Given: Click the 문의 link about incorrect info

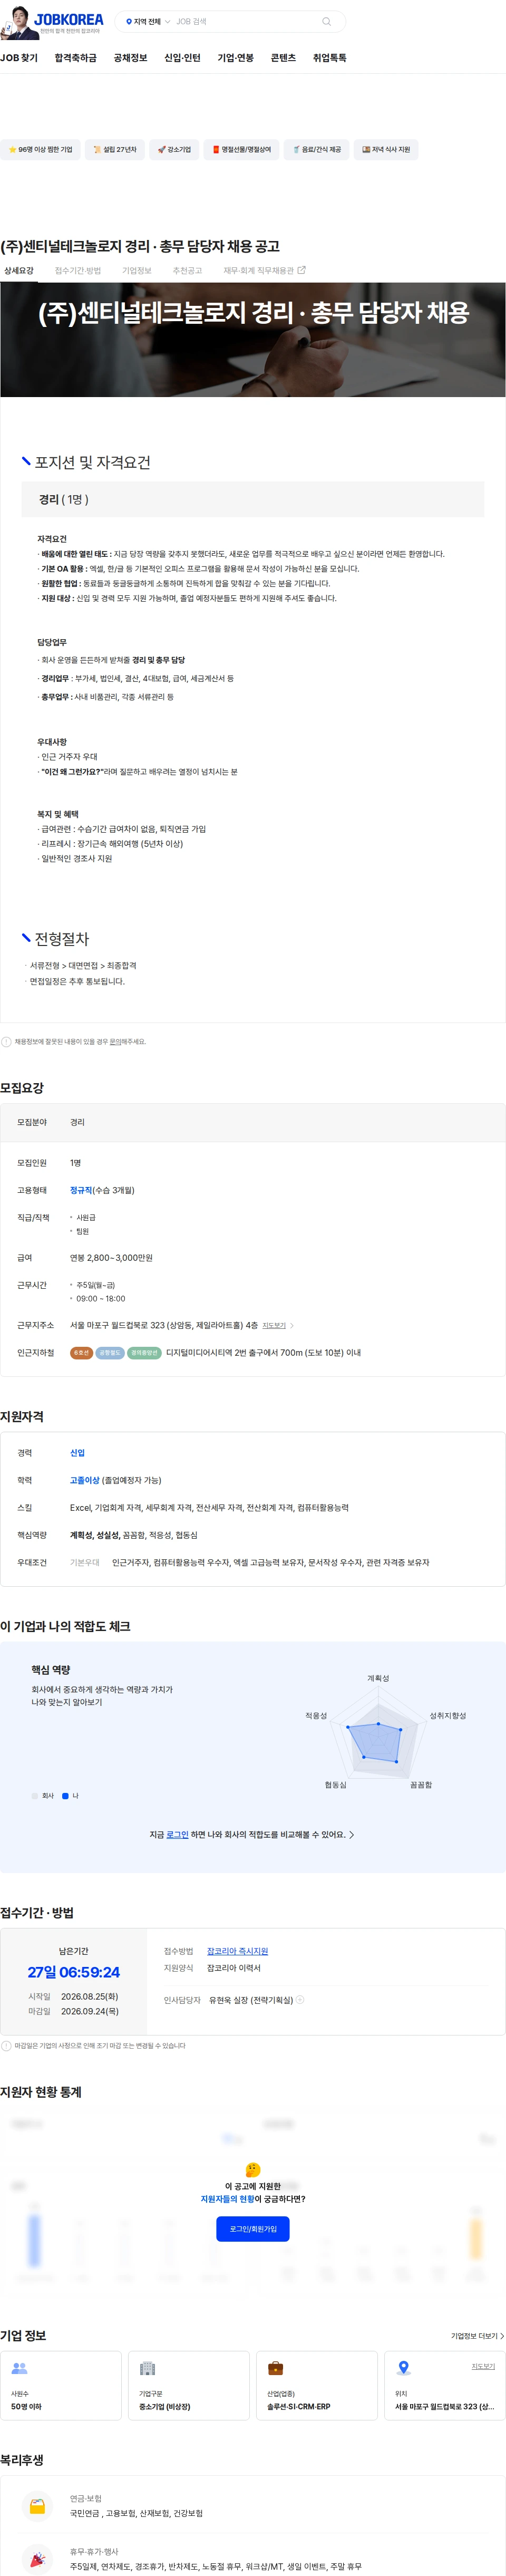Looking at the screenshot, I should coord(115,1042).
